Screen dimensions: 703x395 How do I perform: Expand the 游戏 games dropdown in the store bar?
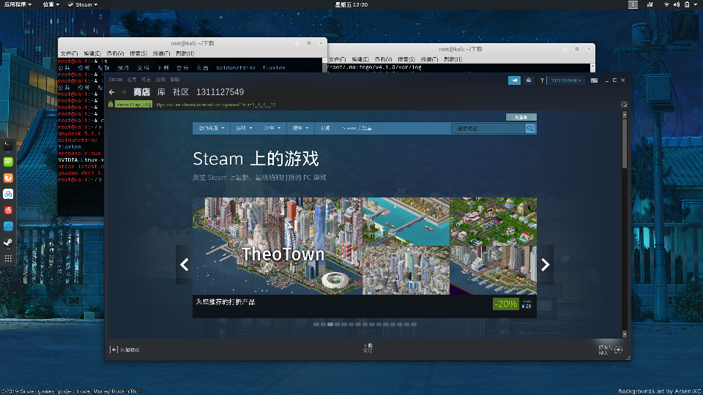[x=244, y=128]
